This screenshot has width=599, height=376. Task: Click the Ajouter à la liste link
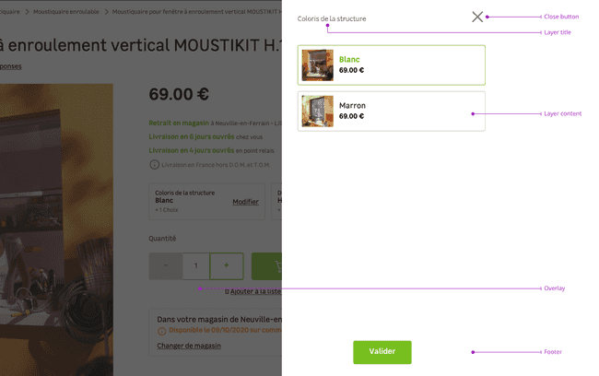pyautogui.click(x=254, y=291)
